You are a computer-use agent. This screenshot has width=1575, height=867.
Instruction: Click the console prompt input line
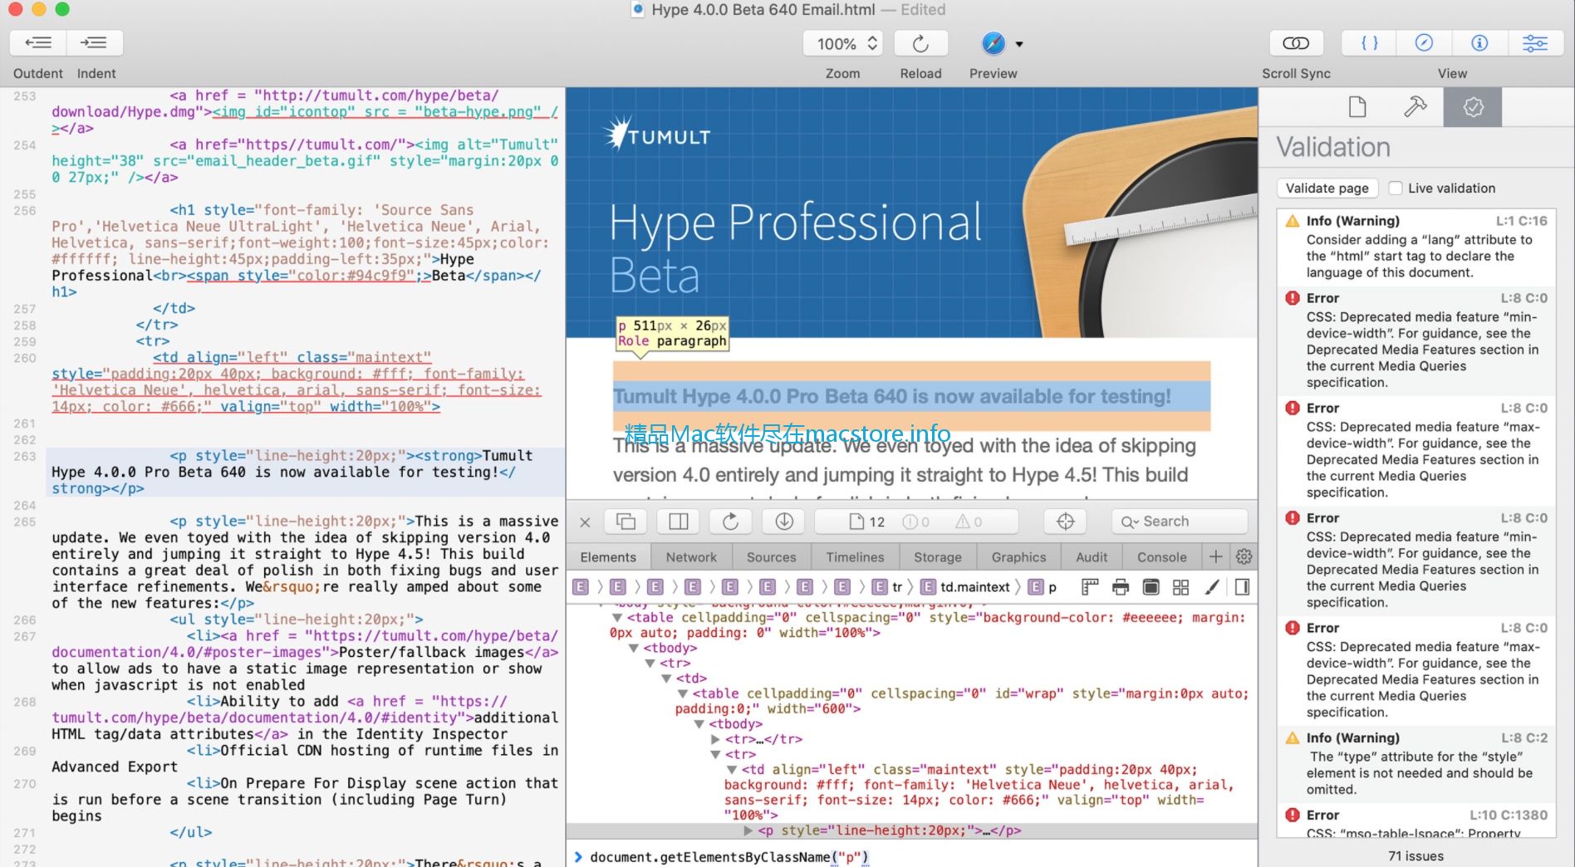pos(914,856)
